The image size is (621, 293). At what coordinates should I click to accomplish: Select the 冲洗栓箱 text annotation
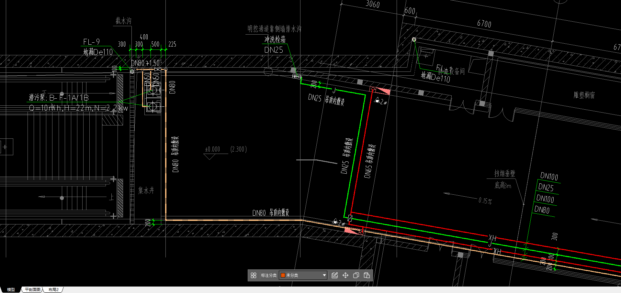point(275,39)
